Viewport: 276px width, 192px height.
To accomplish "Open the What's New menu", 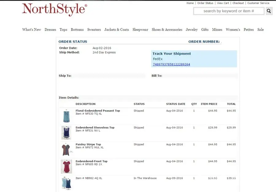I will point(32,30).
